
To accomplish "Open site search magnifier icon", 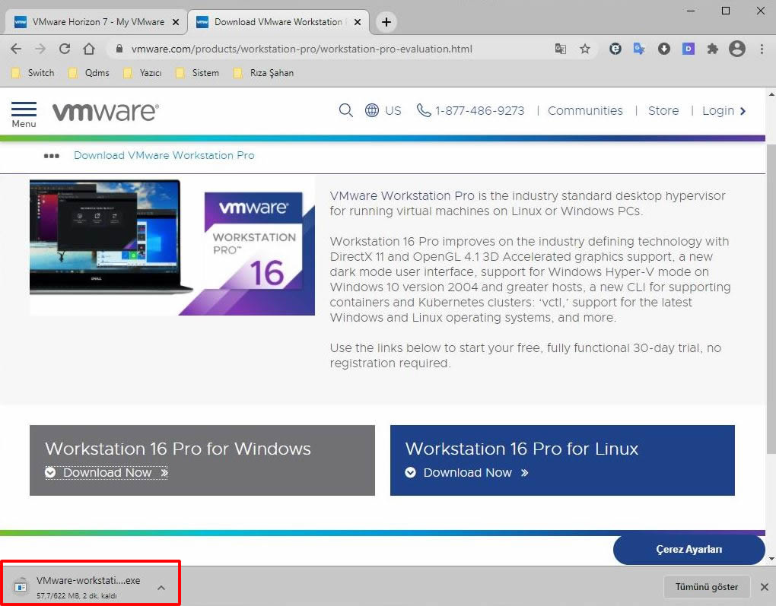I will [x=345, y=110].
